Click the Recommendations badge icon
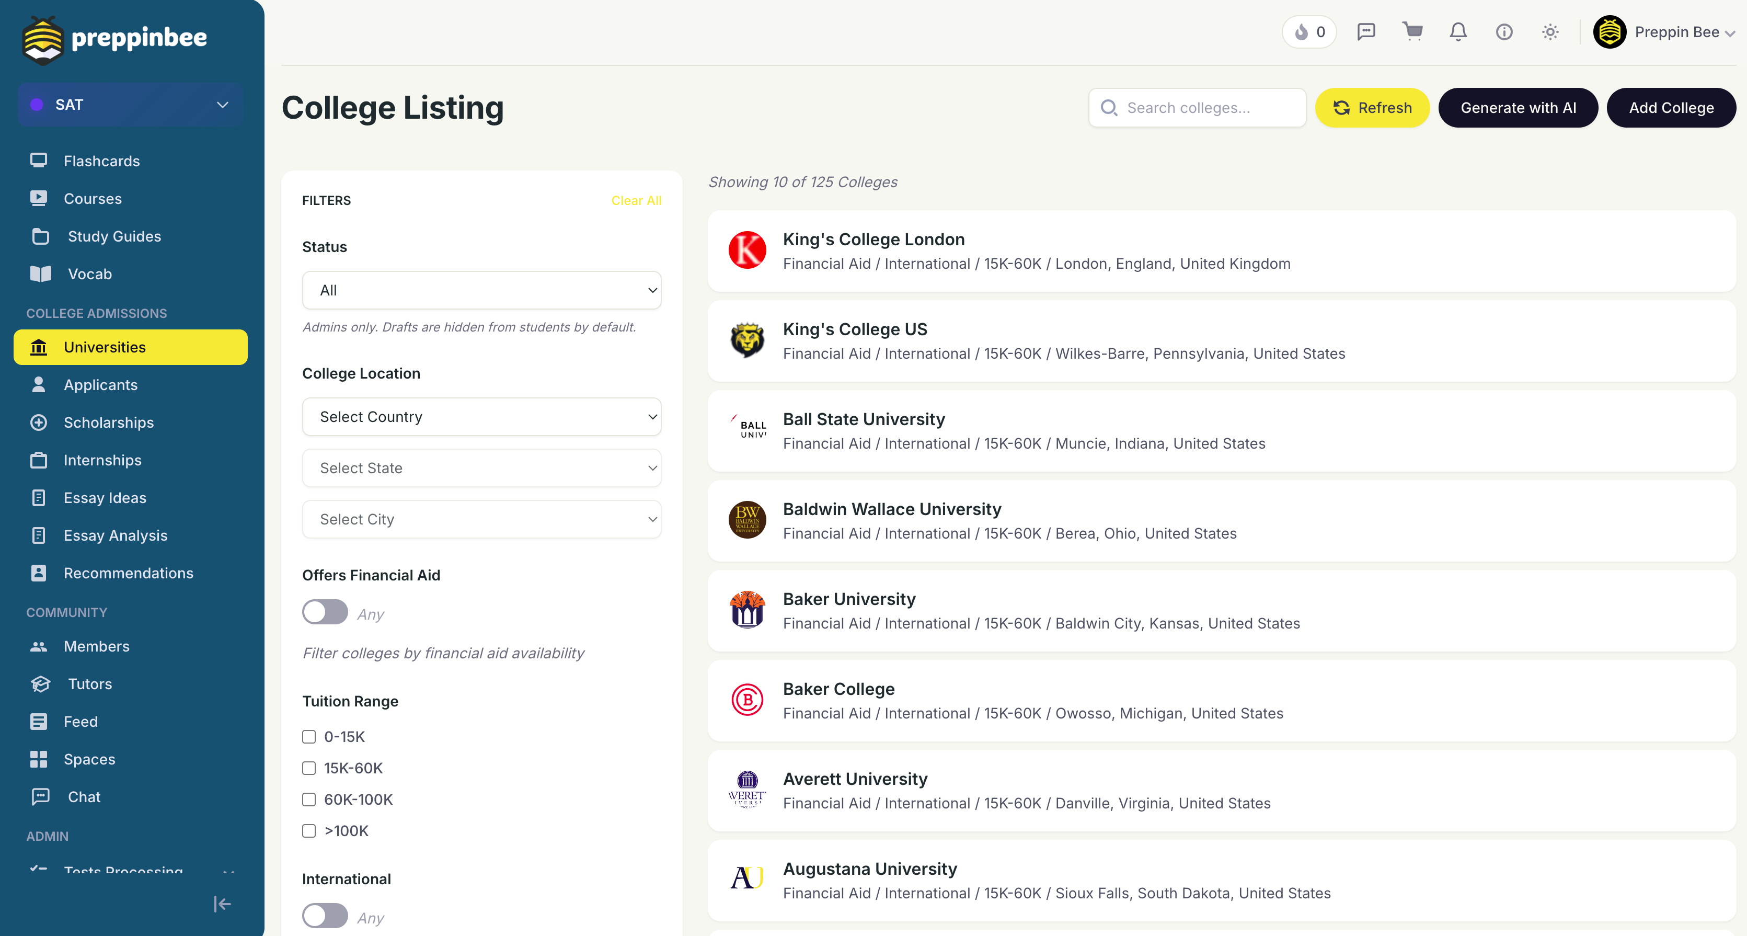This screenshot has width=1747, height=936. 39,573
